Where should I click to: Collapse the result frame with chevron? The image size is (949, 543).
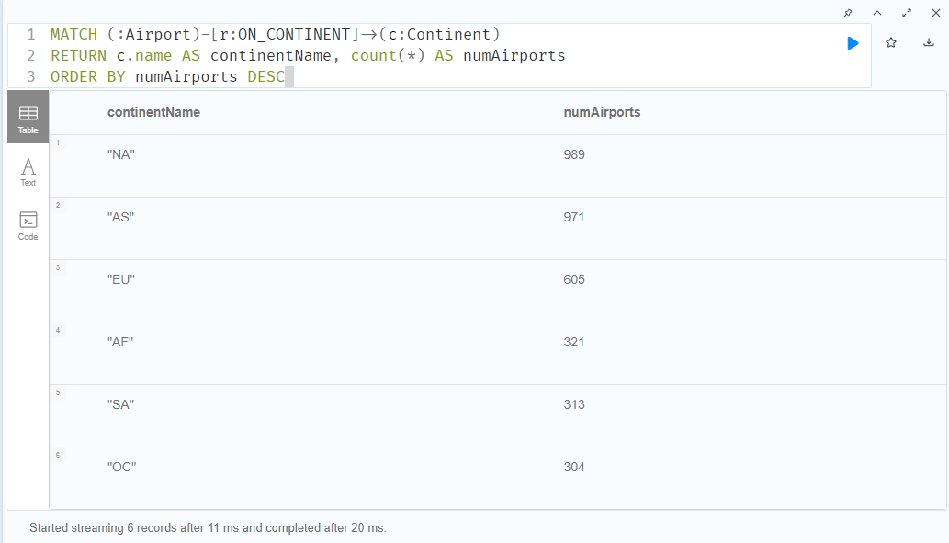(x=877, y=13)
